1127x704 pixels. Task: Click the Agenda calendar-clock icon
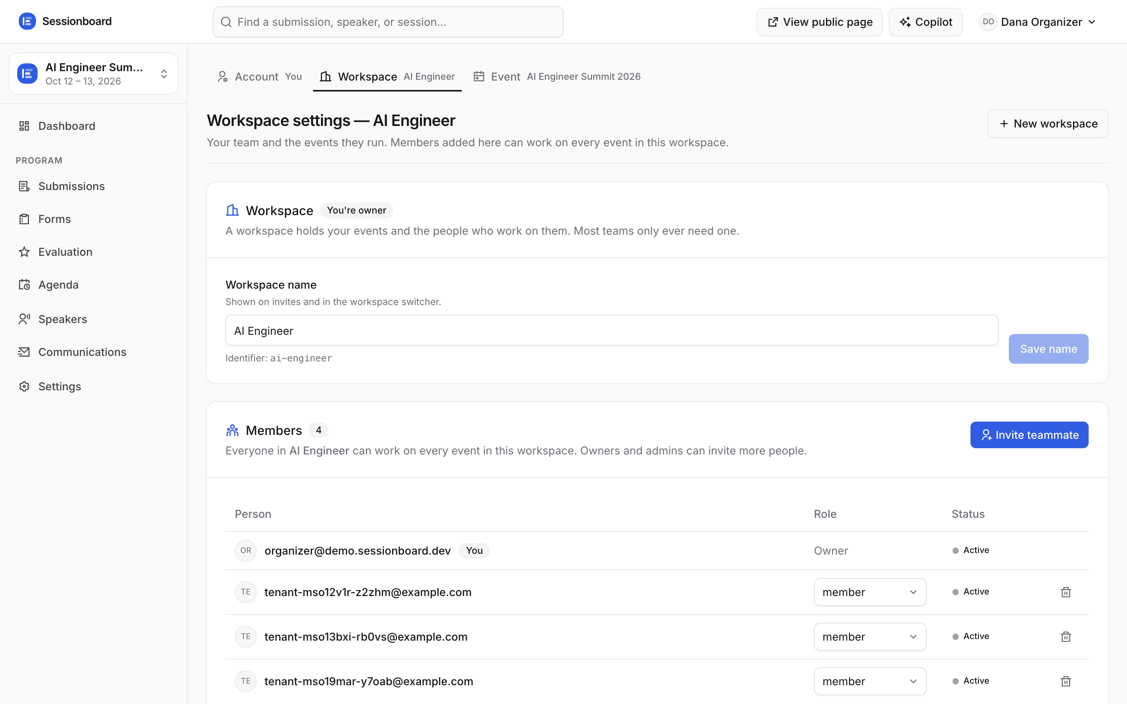tap(24, 284)
